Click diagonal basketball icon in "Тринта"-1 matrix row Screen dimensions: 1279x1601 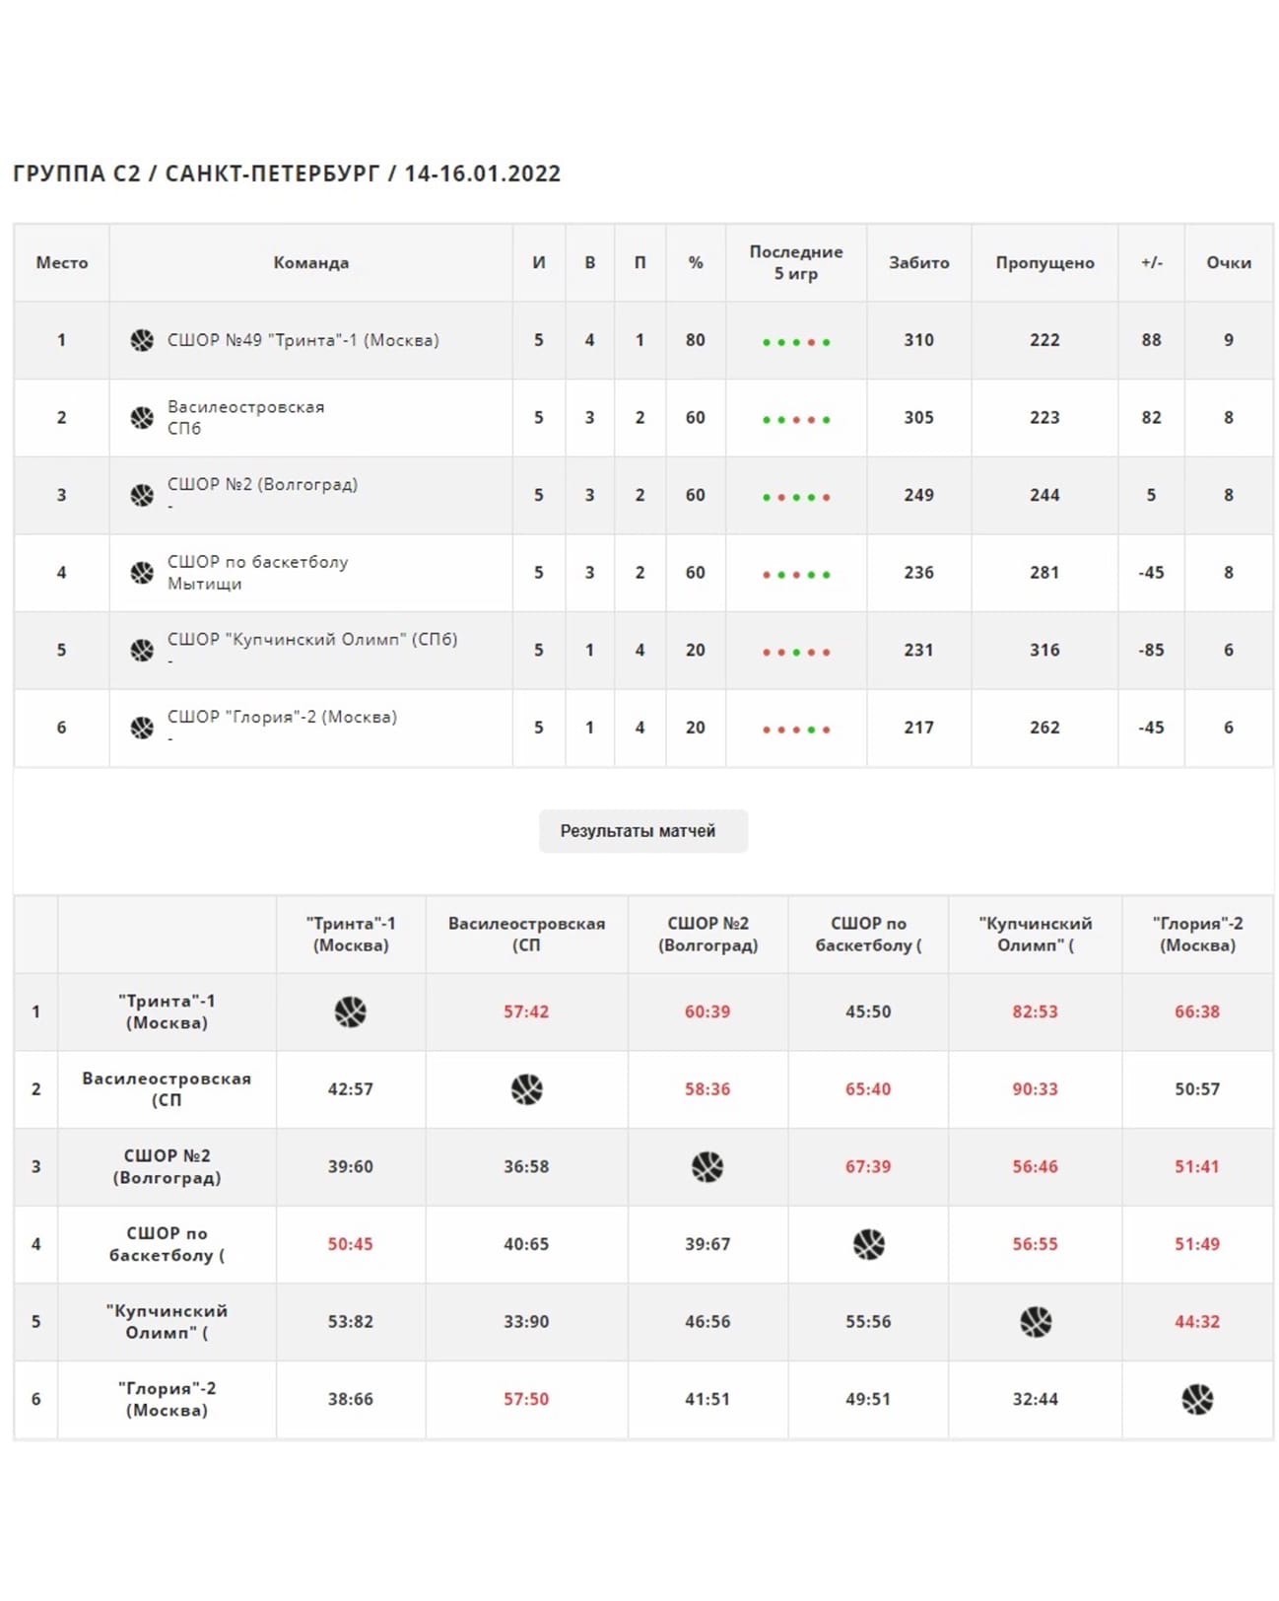(350, 1011)
